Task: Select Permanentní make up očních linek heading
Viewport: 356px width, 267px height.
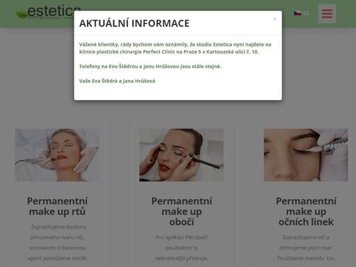Action: (306, 211)
